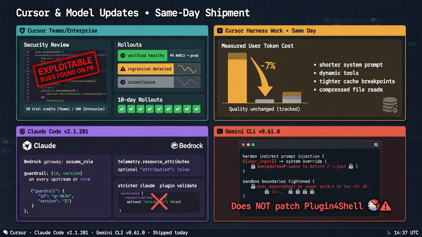Click the tallest orange bar in the token cost chart
This screenshot has width=422, height=237.
coord(237,78)
